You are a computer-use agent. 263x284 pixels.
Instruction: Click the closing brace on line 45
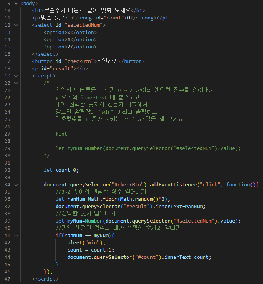(57, 265)
